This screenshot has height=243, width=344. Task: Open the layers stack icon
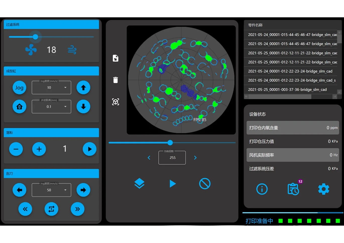coord(139,184)
